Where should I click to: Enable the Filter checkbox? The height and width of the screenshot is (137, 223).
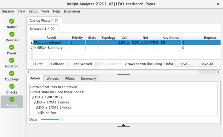(32, 64)
